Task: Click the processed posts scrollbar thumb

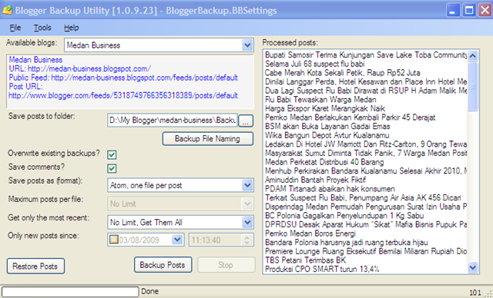Action: (472, 86)
